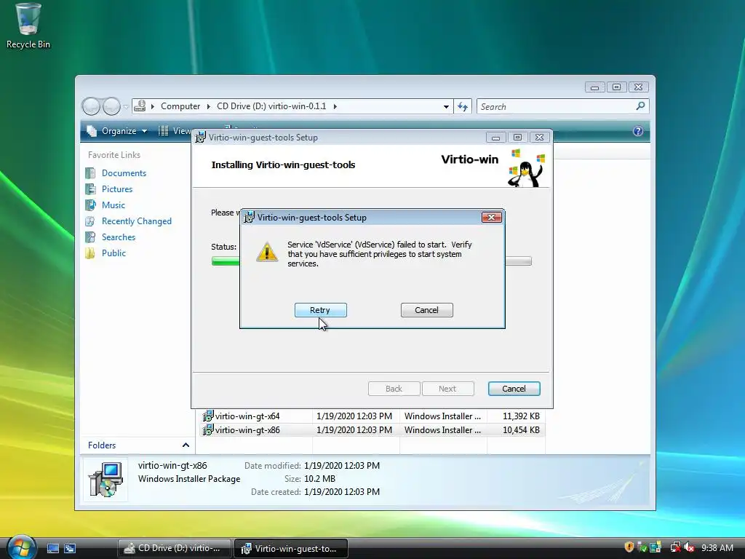
Task: Maximize the Explorer window
Action: (x=616, y=87)
